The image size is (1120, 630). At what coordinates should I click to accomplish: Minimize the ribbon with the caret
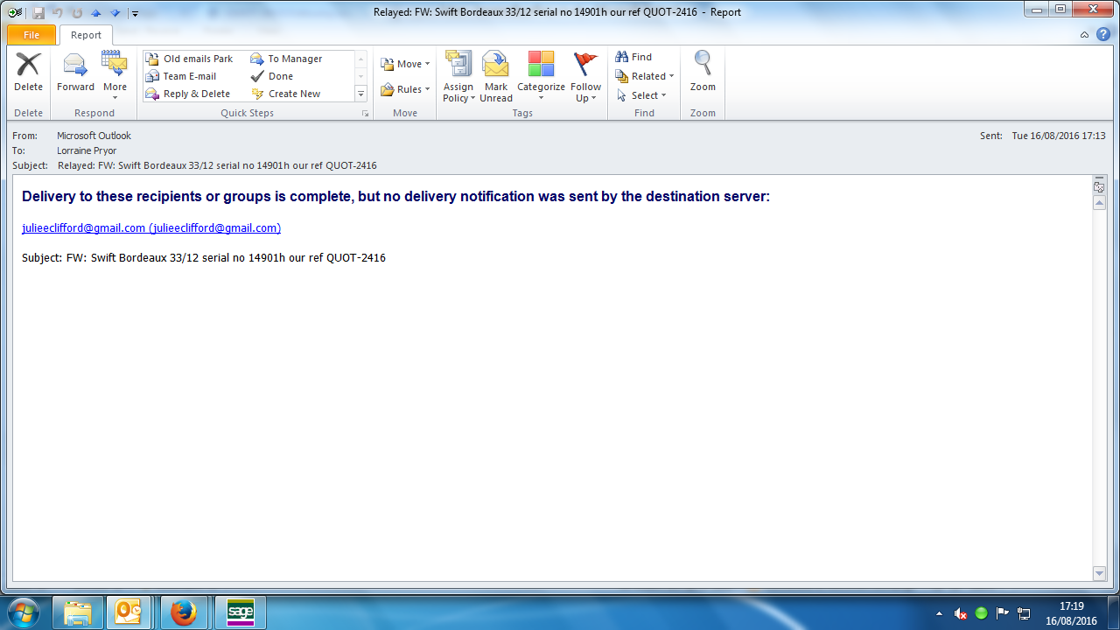(x=1085, y=35)
